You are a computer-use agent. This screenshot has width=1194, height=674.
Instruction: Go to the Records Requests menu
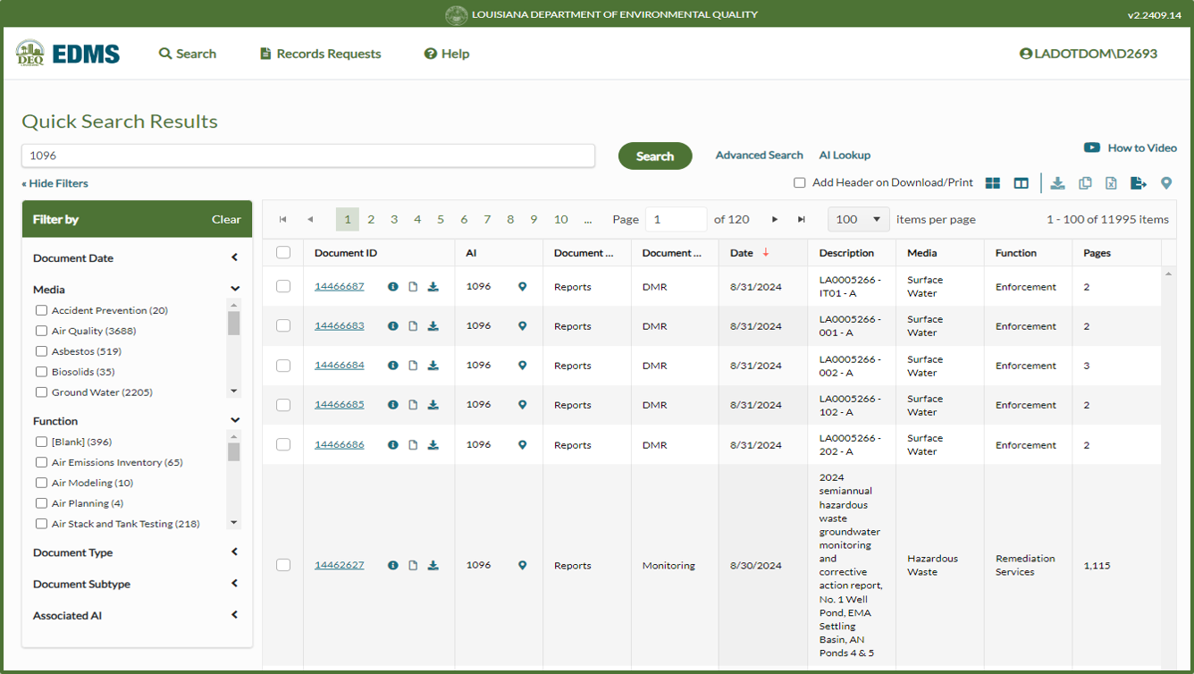[x=320, y=54]
